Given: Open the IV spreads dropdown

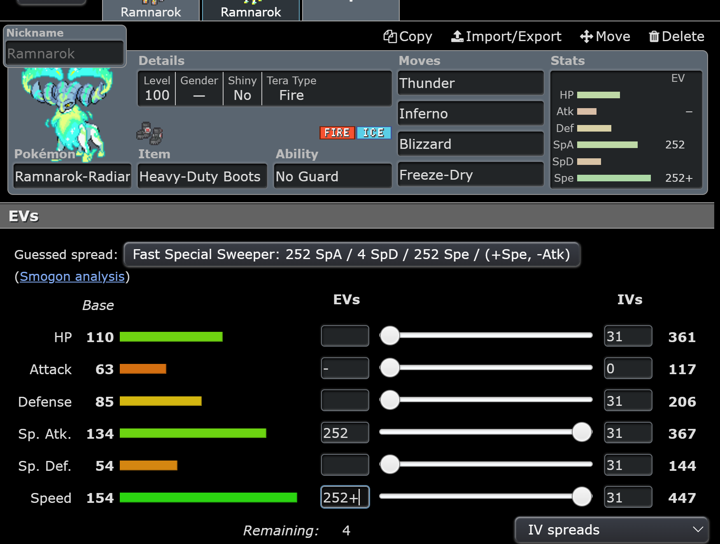Looking at the screenshot, I should 612,530.
